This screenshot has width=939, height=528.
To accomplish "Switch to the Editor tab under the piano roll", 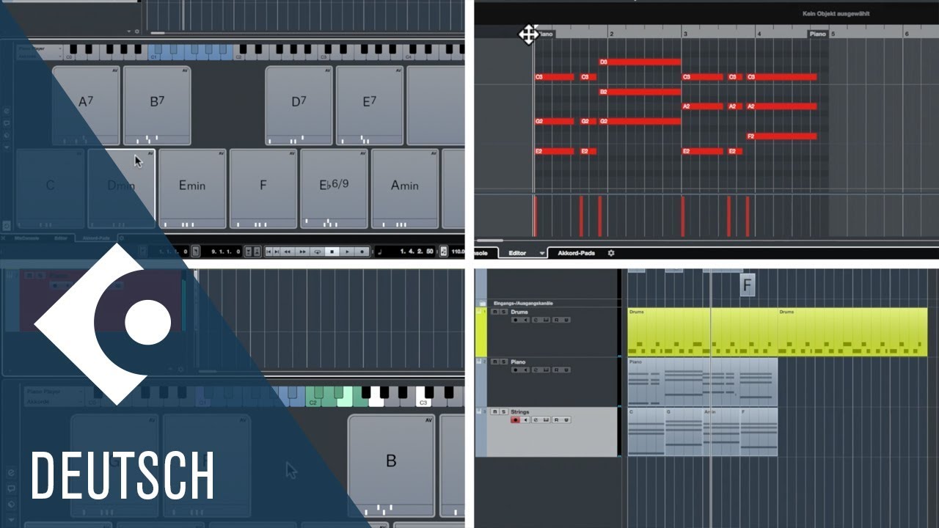I will (x=518, y=253).
